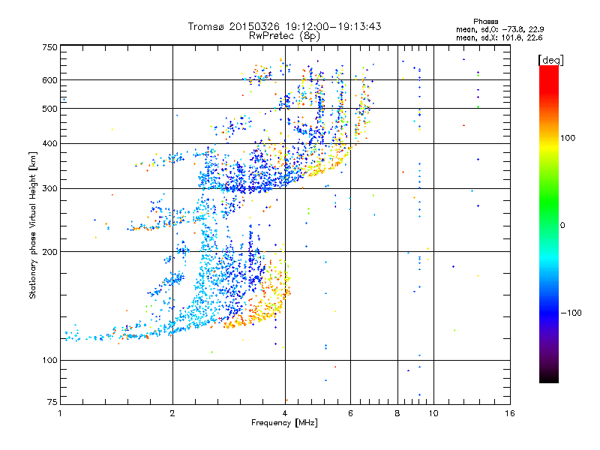Click the y-axis tick label '500'
Image resolution: width=600 pixels, height=450 pixels.
tap(50, 109)
